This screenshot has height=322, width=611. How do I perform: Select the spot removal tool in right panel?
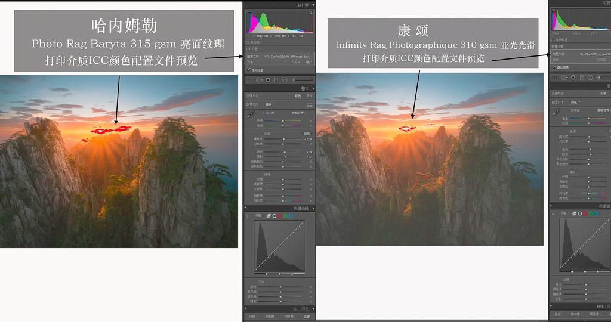point(564,78)
